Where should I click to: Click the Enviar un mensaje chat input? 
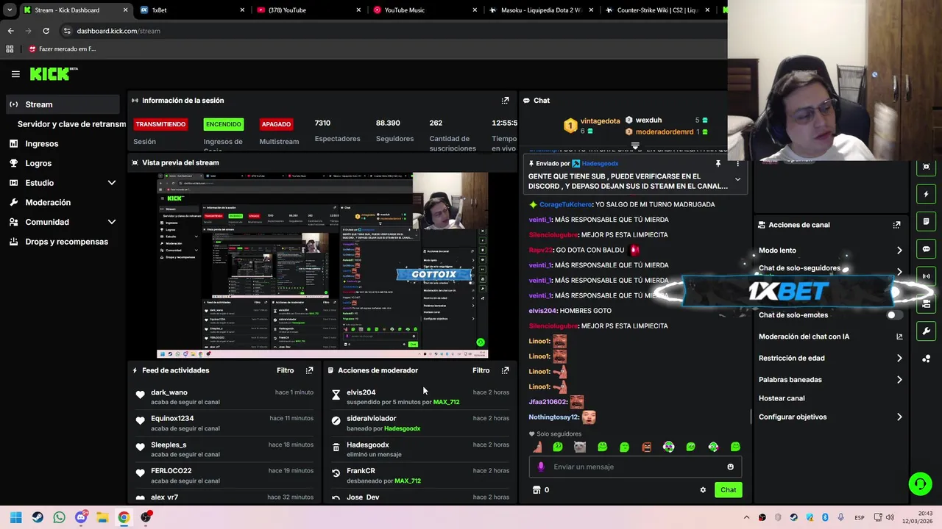pyautogui.click(x=636, y=467)
